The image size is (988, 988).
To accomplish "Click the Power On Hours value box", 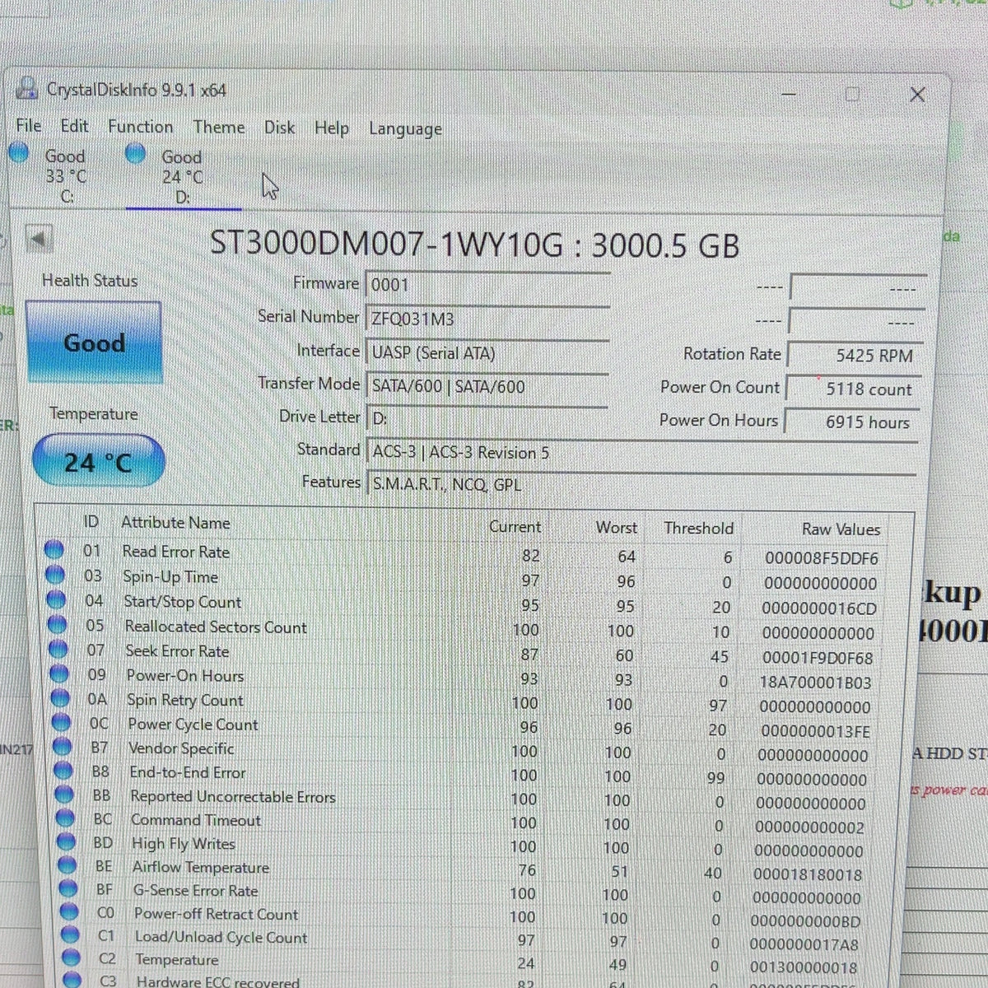I will click(851, 422).
